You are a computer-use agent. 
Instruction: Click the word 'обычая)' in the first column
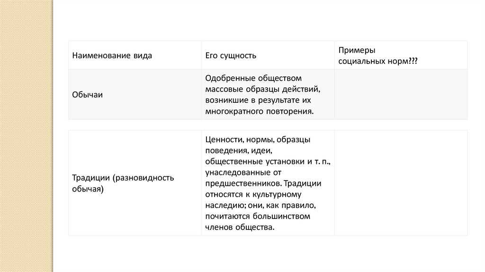coord(88,189)
